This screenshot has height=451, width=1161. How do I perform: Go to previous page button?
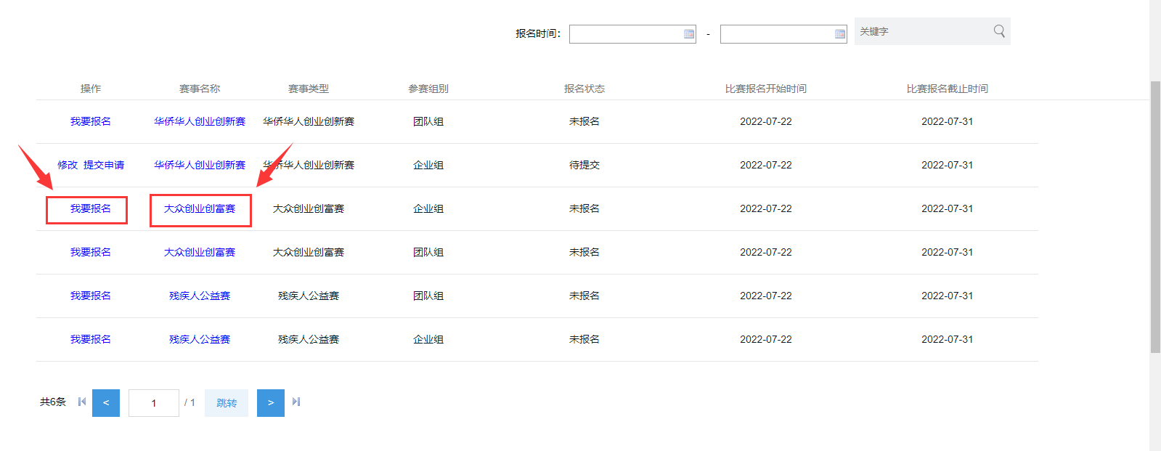(x=106, y=403)
